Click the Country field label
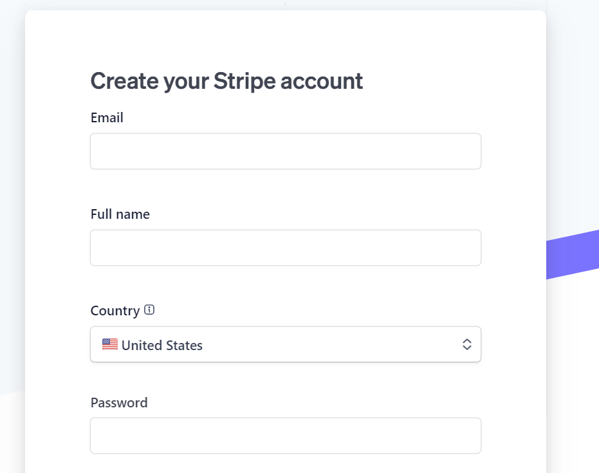This screenshot has width=599, height=473. pyautogui.click(x=115, y=311)
